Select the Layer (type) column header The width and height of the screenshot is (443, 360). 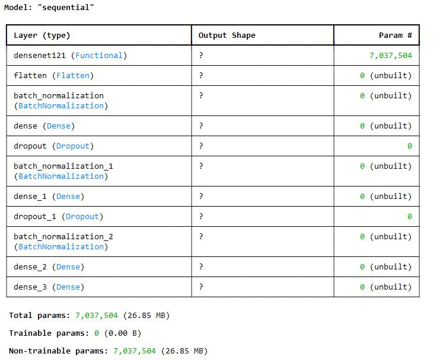pyautogui.click(x=42, y=36)
